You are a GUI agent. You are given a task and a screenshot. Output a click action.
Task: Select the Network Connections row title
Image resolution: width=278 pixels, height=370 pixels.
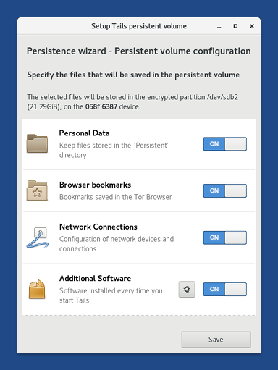click(98, 227)
